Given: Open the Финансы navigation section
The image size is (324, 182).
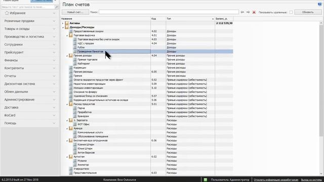Looking at the screenshot, I should coord(30,60).
